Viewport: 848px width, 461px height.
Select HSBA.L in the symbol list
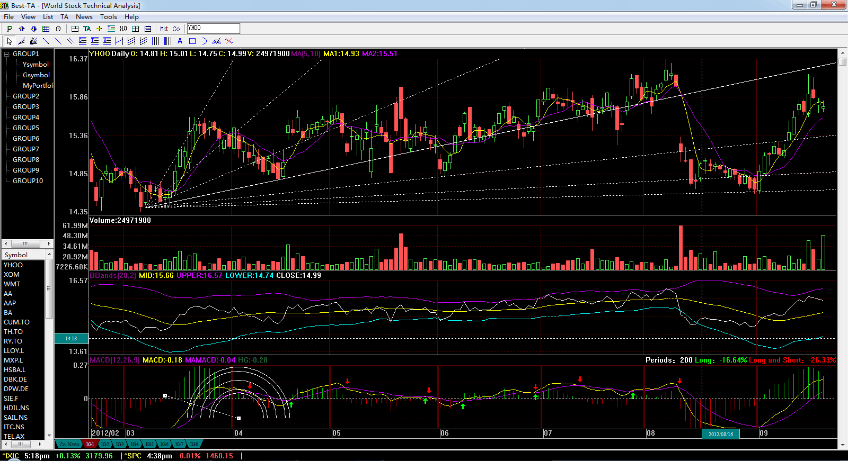tap(15, 370)
